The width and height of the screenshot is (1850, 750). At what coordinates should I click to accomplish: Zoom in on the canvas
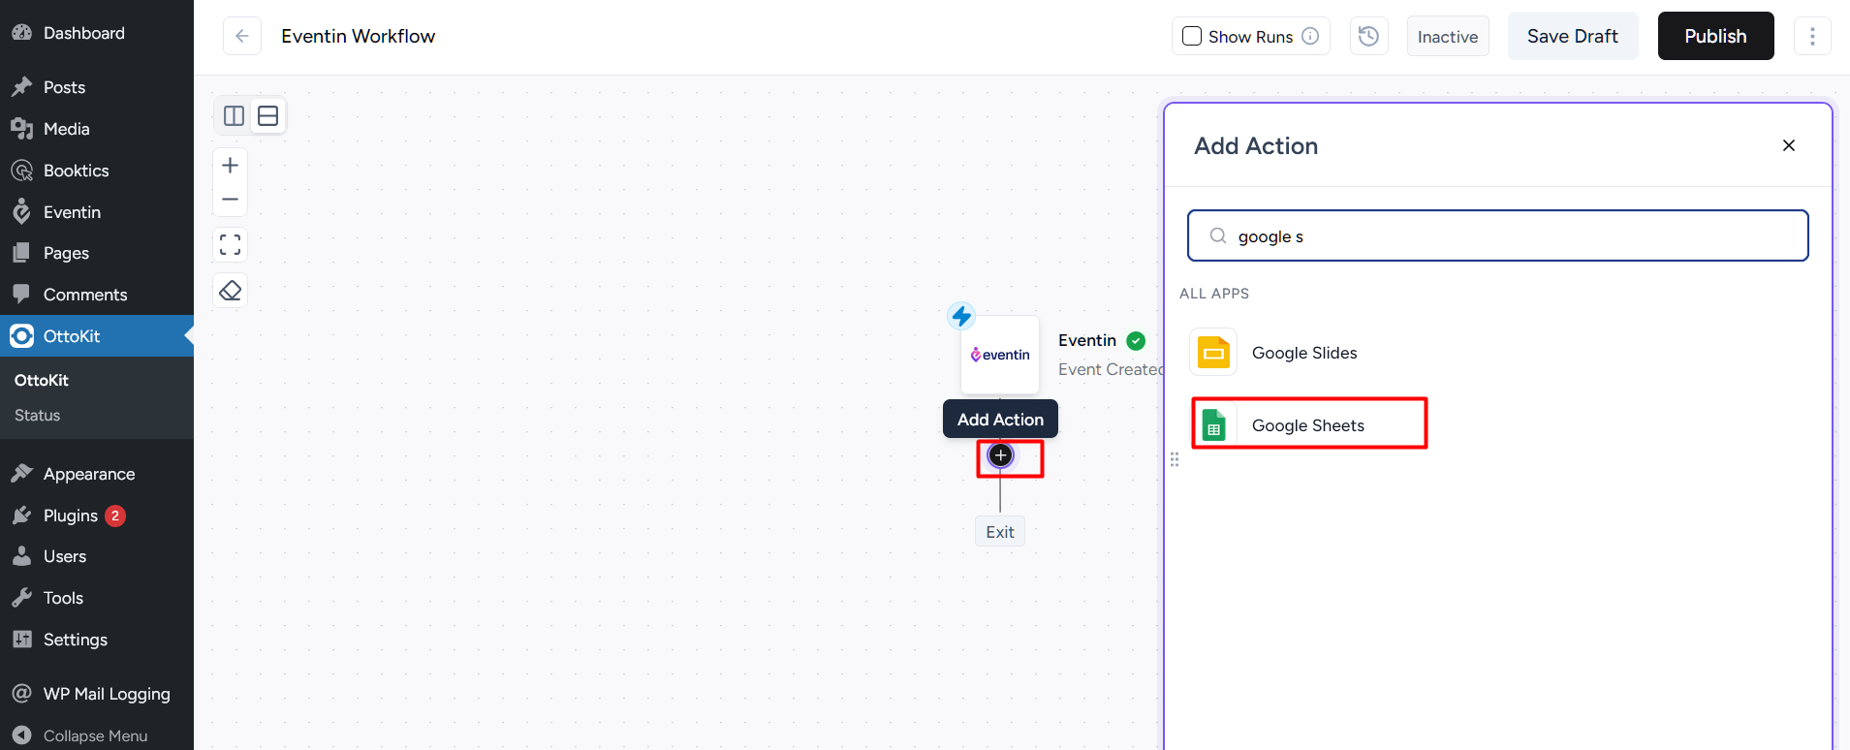pyautogui.click(x=230, y=165)
